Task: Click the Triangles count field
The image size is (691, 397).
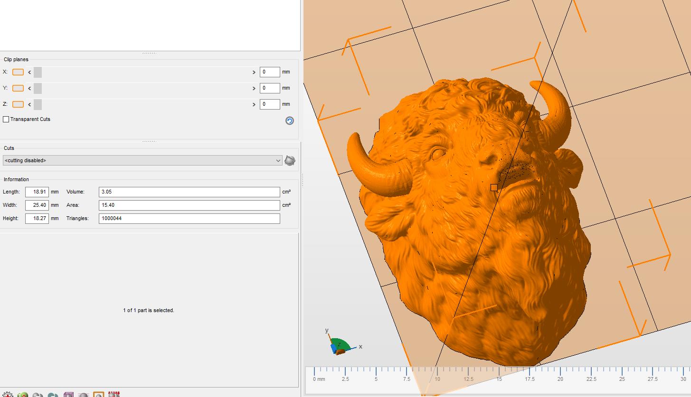Action: pos(189,219)
